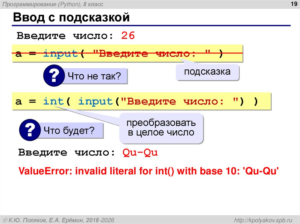Click the blue 'input' in the second code line
Viewport: 300px width, 224px height.
[x=96, y=102]
